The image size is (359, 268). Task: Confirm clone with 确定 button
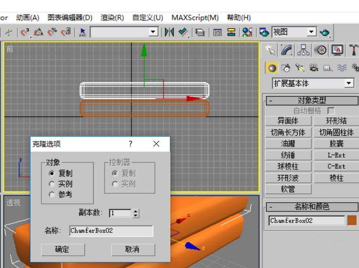63,249
